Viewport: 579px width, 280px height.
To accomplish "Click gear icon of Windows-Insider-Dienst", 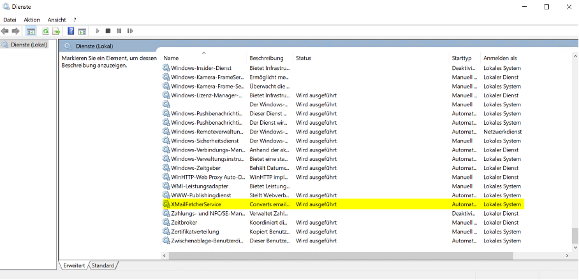I will (x=166, y=68).
